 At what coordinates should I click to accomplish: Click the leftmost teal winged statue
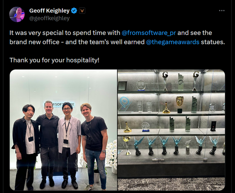pyautogui.click(x=138, y=146)
